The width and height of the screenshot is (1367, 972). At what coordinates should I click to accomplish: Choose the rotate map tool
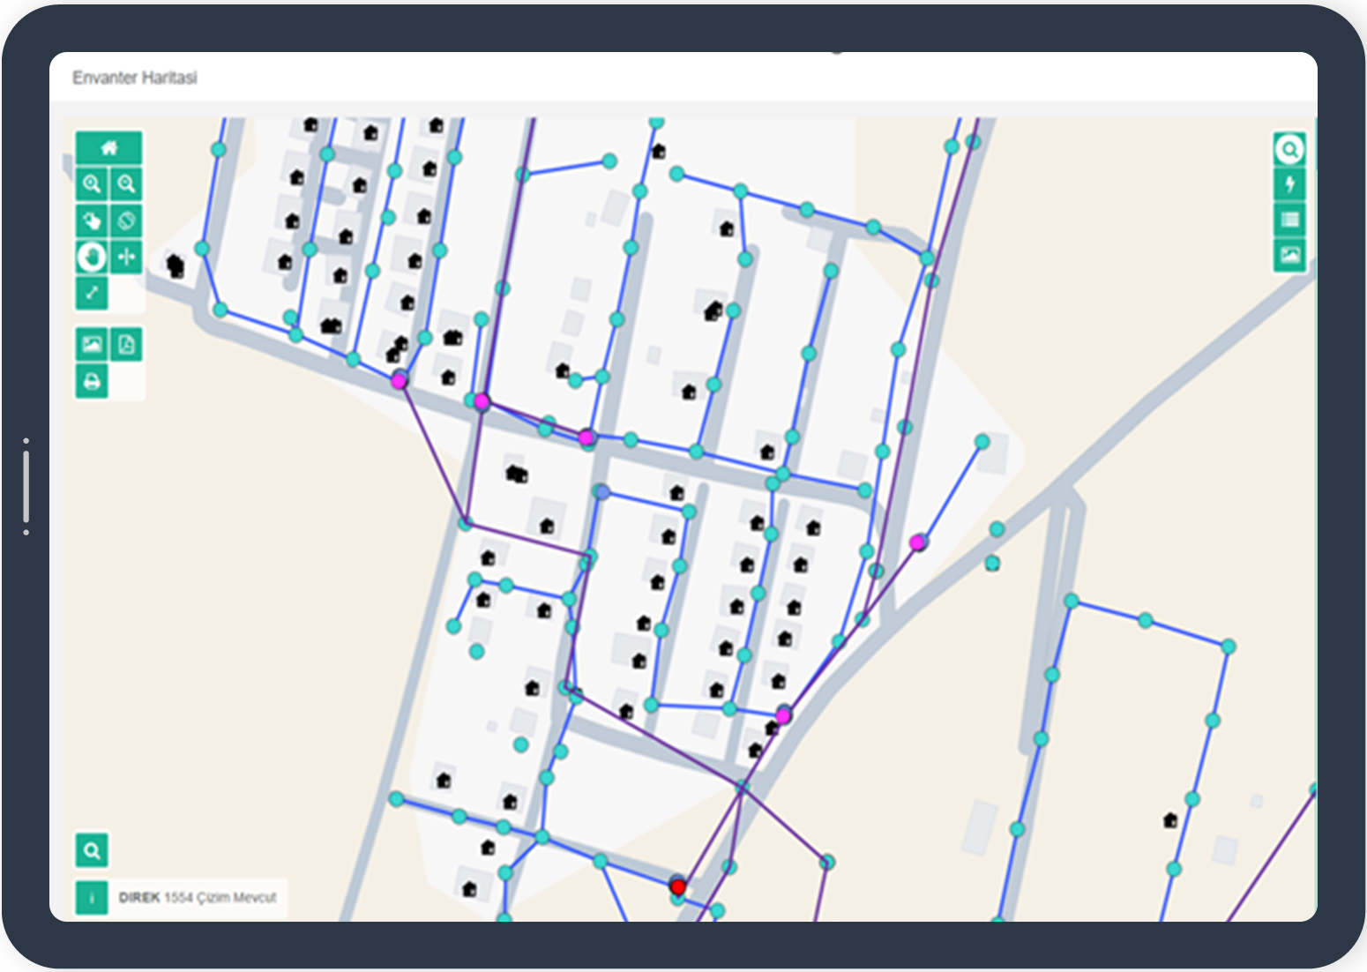126,221
